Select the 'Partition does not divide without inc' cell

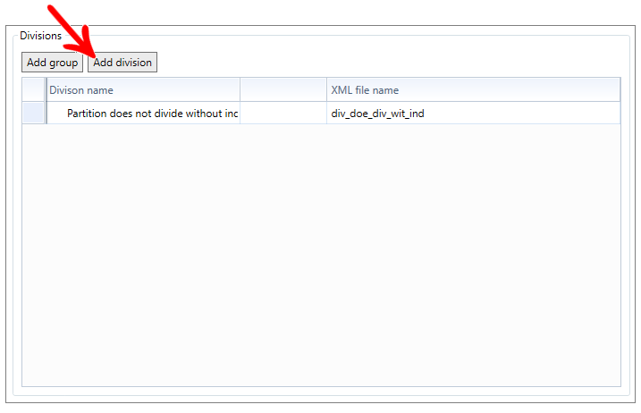click(x=143, y=114)
